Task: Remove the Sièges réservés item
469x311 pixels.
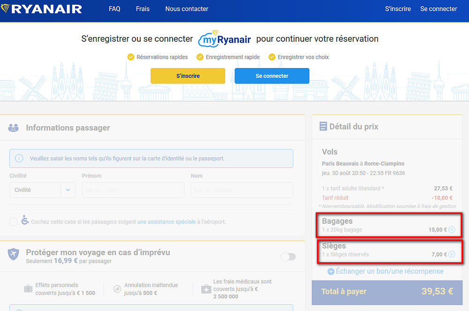Action: click(x=452, y=254)
